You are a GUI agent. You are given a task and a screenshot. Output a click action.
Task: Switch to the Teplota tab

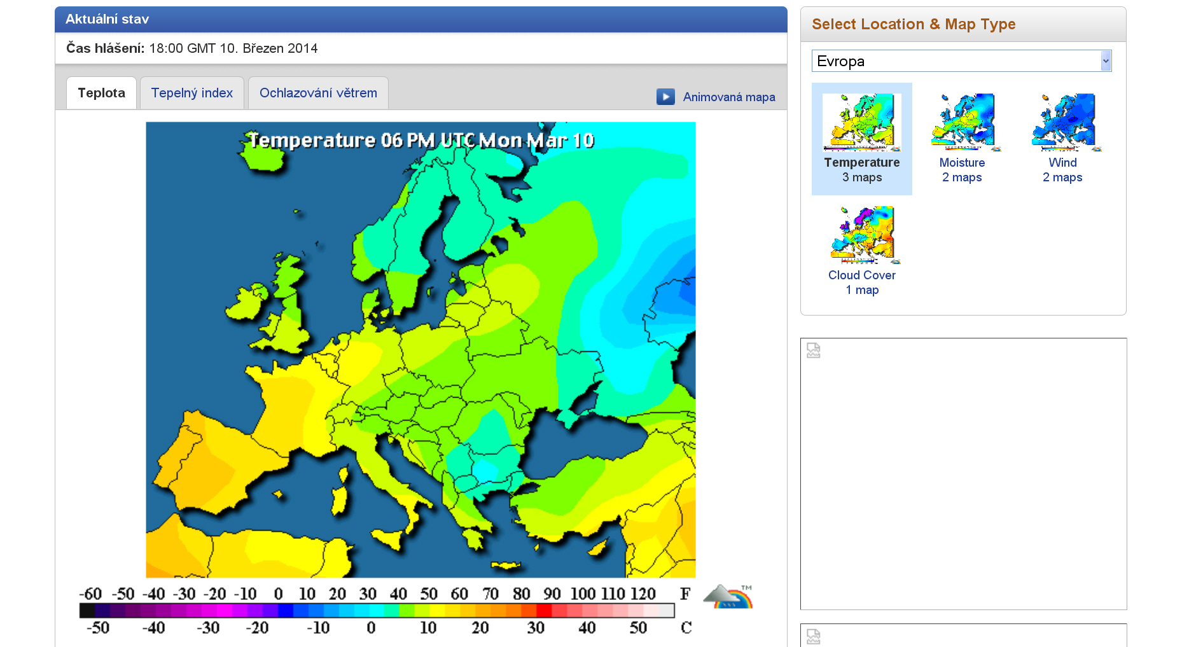[x=101, y=93]
